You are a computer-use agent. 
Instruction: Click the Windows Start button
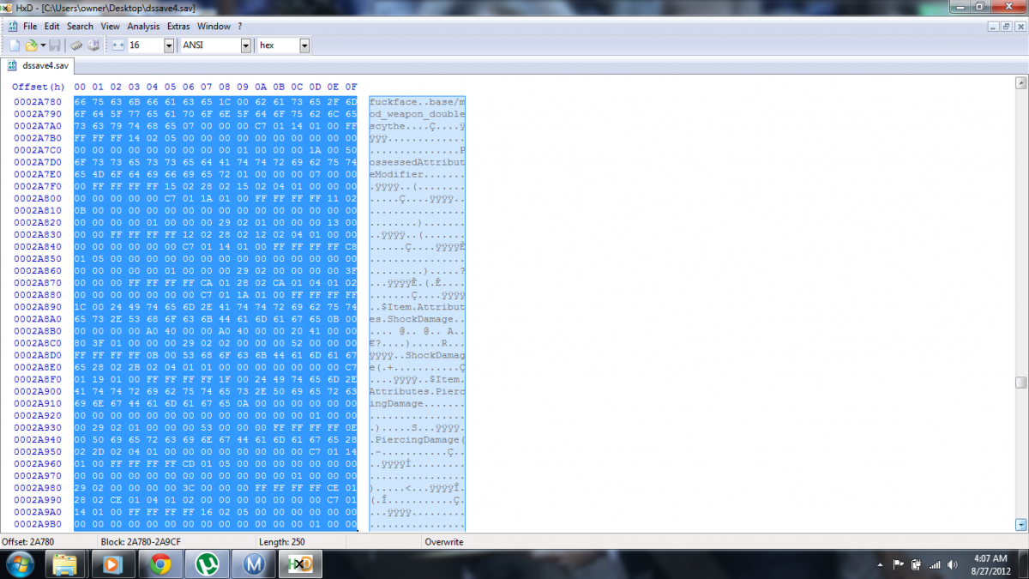pyautogui.click(x=19, y=564)
